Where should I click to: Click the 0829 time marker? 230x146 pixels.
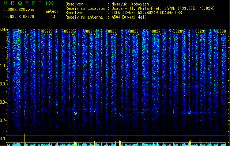click(200, 31)
